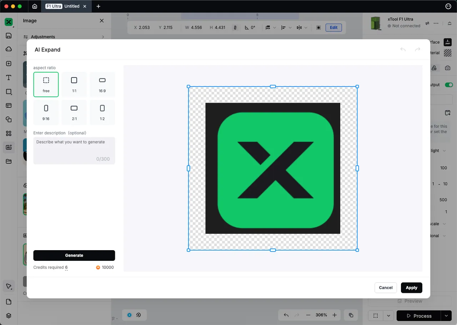Click the xTool logo icon in the sidebar
This screenshot has height=325, width=457.
pyautogui.click(x=9, y=22)
